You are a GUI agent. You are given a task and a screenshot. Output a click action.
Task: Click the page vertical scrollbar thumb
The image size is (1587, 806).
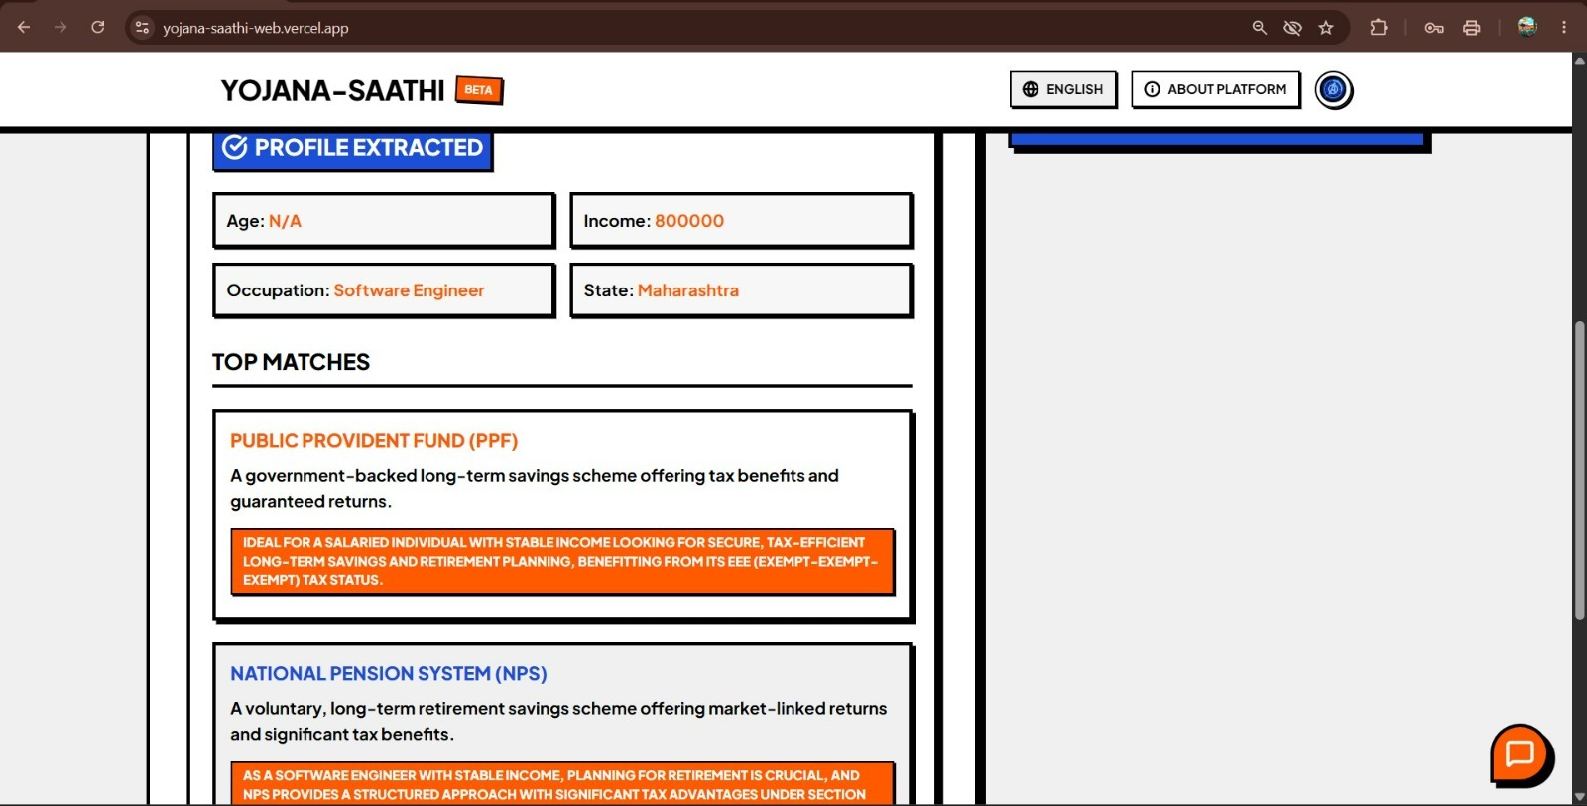(1579, 471)
